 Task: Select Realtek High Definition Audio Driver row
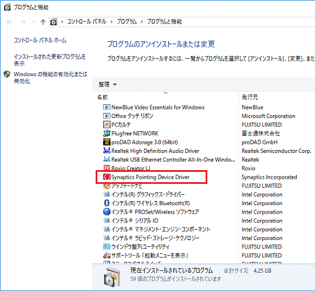coord(155,151)
